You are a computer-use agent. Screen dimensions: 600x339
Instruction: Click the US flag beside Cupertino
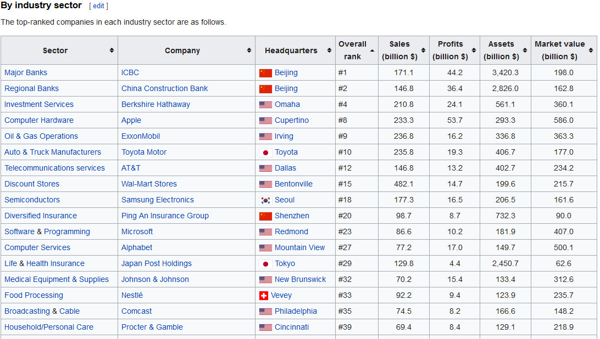[265, 121]
